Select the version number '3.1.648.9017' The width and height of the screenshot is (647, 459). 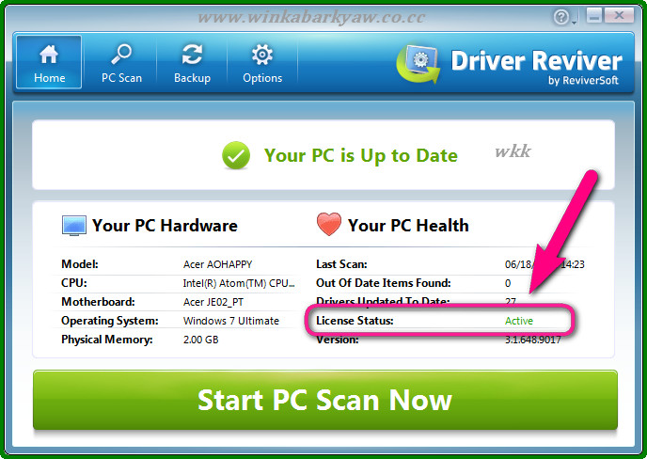click(532, 340)
